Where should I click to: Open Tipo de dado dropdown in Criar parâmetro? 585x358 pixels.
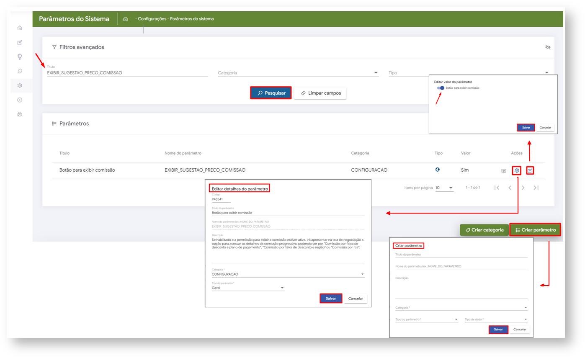[496, 319]
